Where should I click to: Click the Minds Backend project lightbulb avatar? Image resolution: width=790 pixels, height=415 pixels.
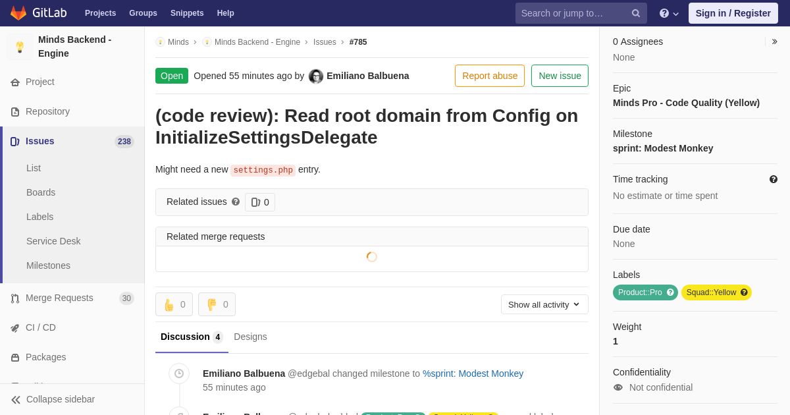click(20, 47)
